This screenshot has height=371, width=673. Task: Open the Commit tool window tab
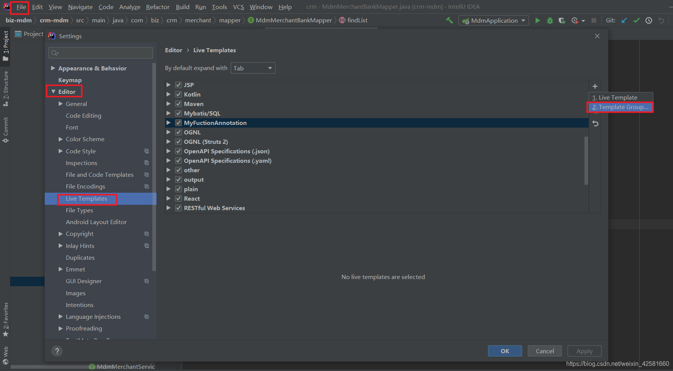point(5,129)
